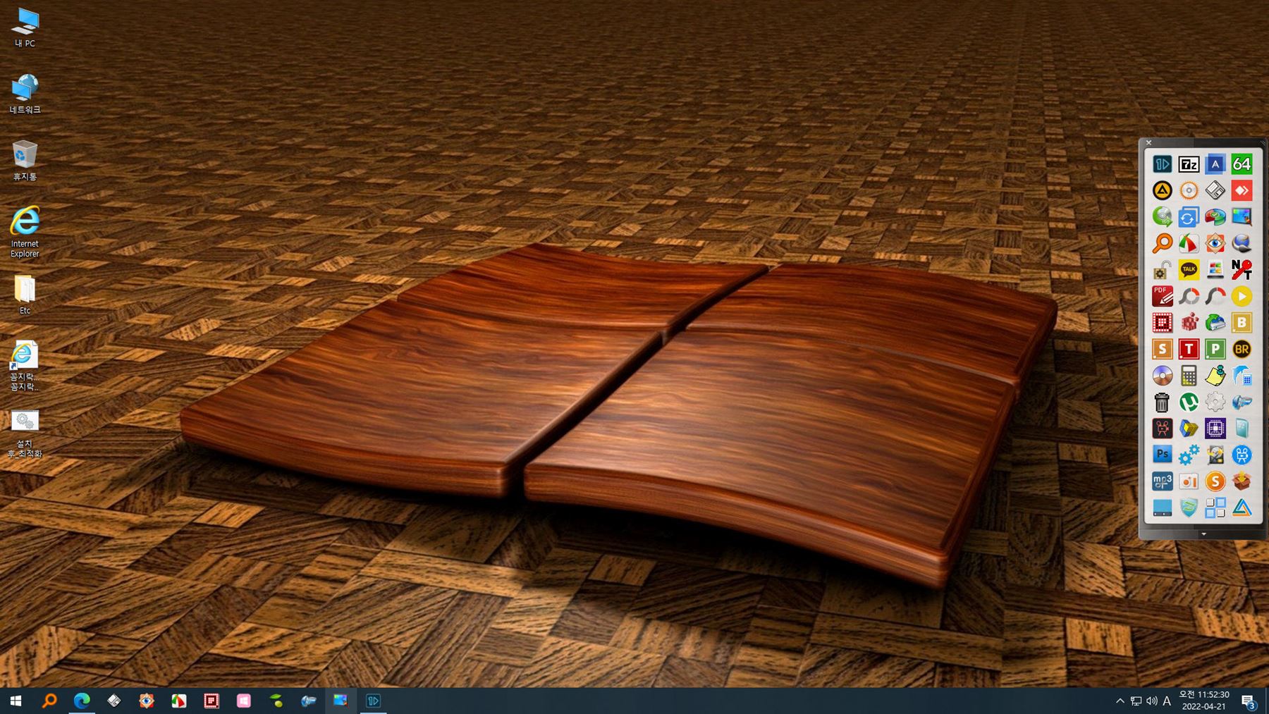Open the orange circle S icon
This screenshot has width=1269, height=714.
coord(1215,481)
